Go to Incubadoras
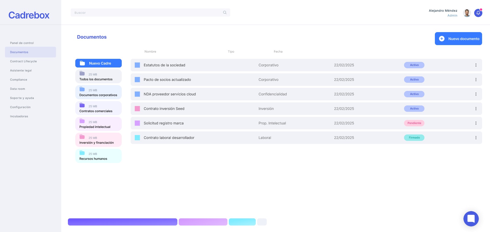Image resolution: width=490 pixels, height=232 pixels. (x=19, y=116)
